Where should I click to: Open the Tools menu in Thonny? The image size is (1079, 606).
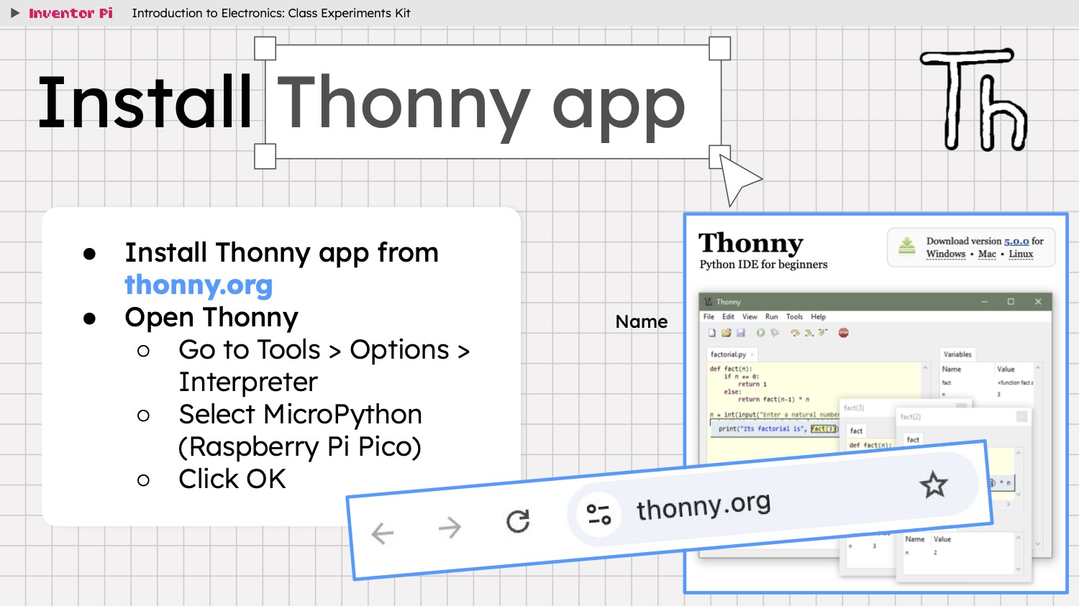[794, 317]
